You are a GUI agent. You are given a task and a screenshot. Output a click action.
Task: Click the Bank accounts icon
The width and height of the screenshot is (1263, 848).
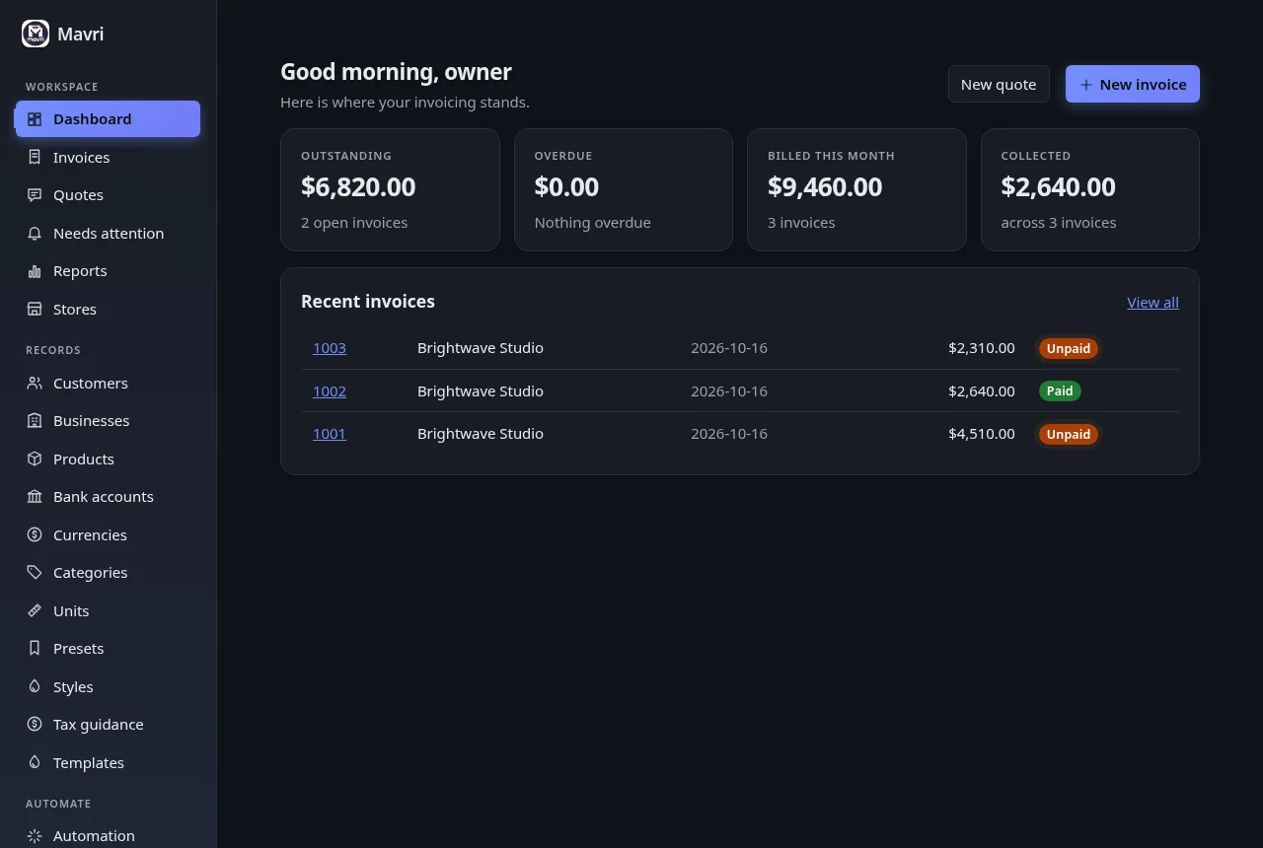coord(35,497)
